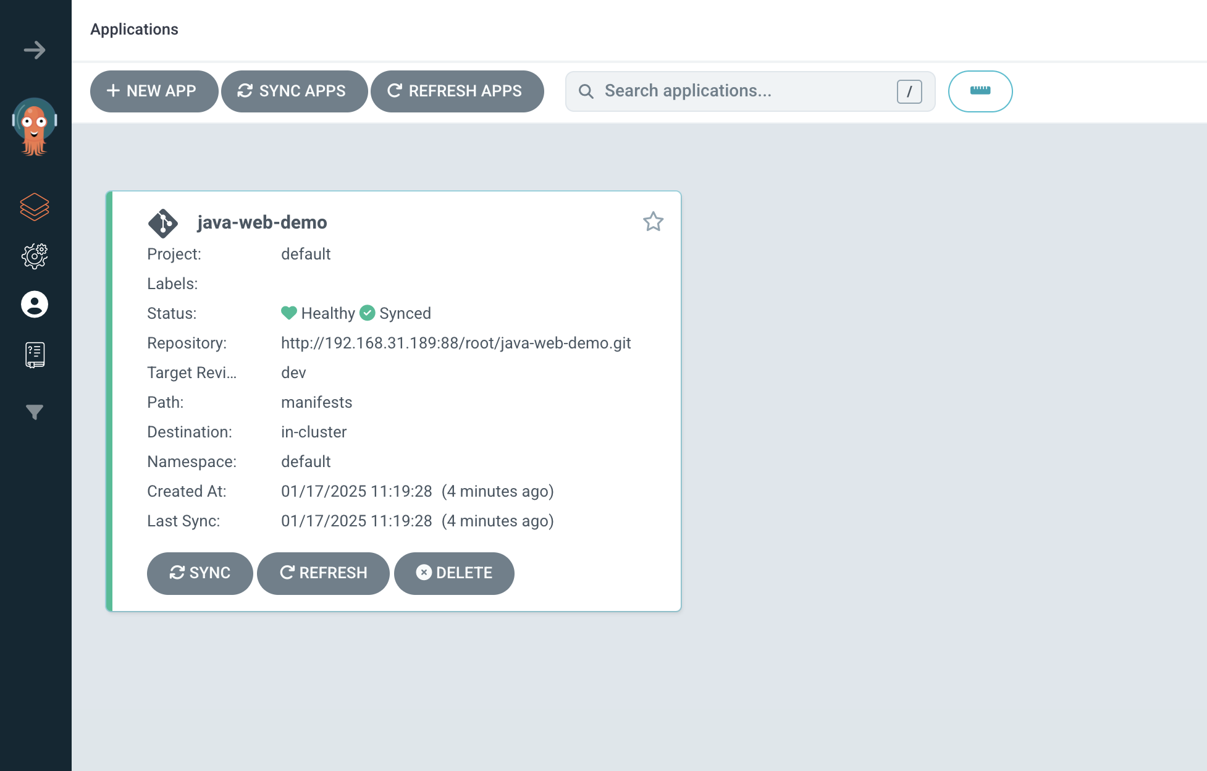Delete the java-web-demo application
1207x771 pixels.
click(x=454, y=573)
